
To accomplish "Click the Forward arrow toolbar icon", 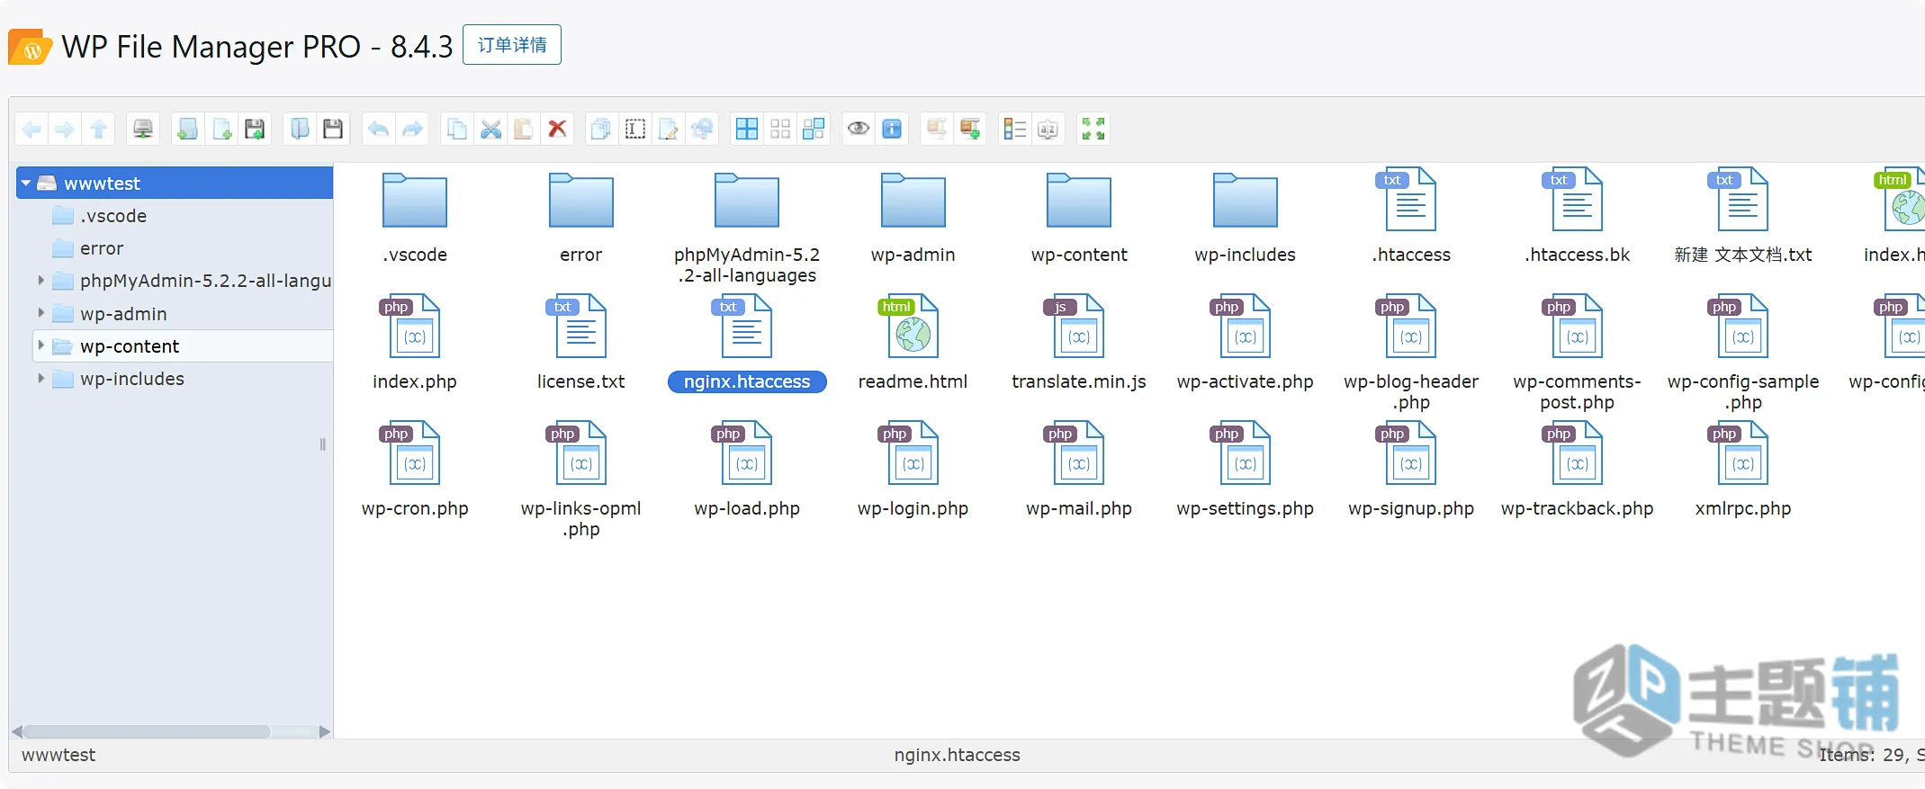I will (x=64, y=130).
